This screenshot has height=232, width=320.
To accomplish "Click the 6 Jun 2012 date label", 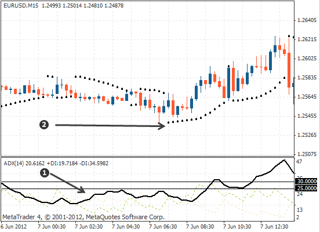I will click(14, 227).
